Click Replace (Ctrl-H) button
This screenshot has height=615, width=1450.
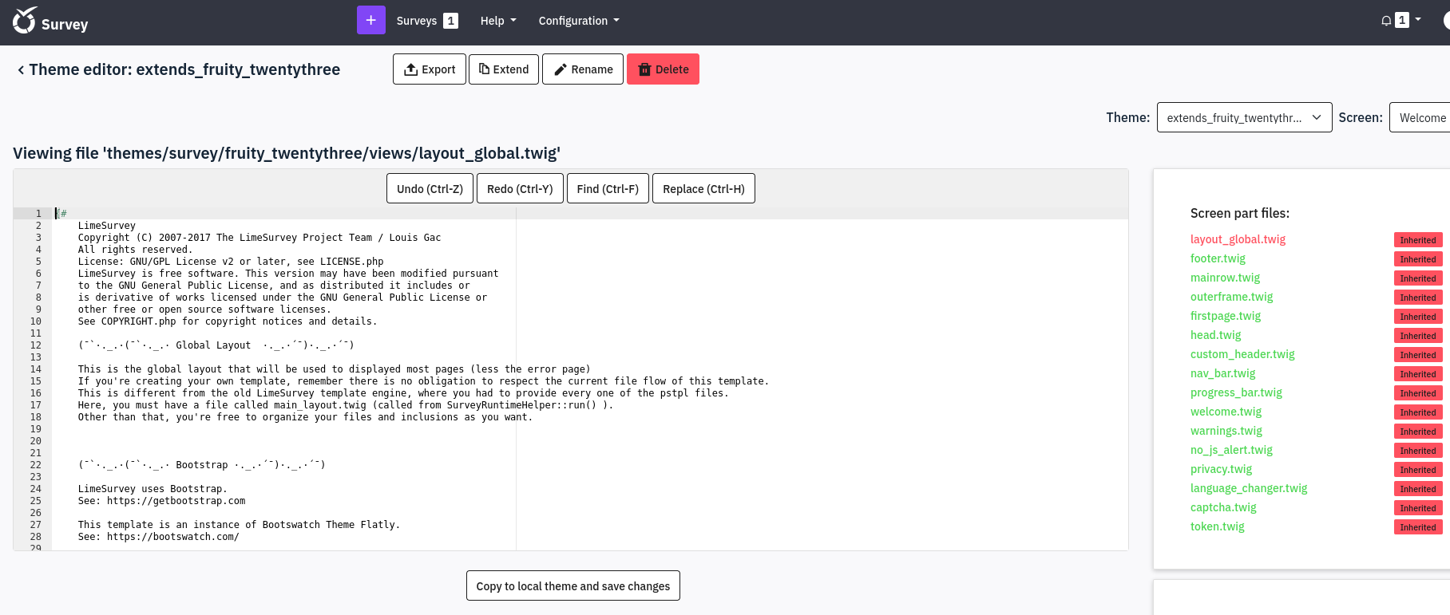[703, 189]
